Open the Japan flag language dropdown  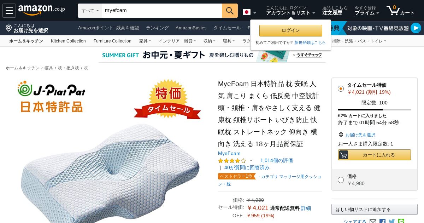249,12
